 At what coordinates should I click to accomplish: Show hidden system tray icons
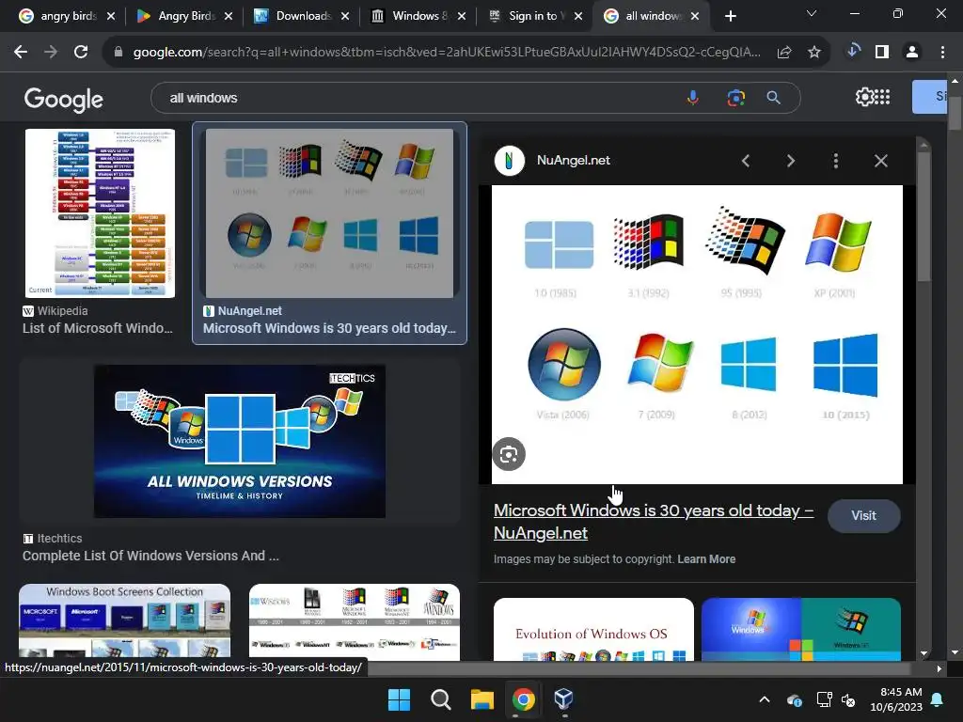coord(765,699)
